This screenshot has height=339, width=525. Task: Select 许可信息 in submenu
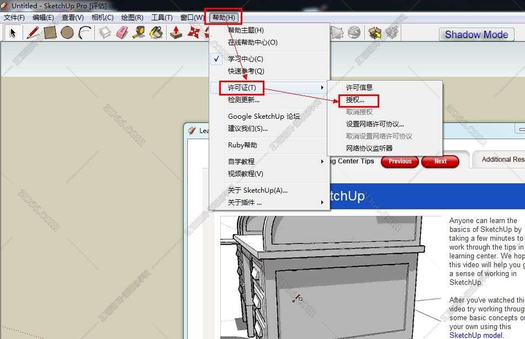pyautogui.click(x=385, y=87)
